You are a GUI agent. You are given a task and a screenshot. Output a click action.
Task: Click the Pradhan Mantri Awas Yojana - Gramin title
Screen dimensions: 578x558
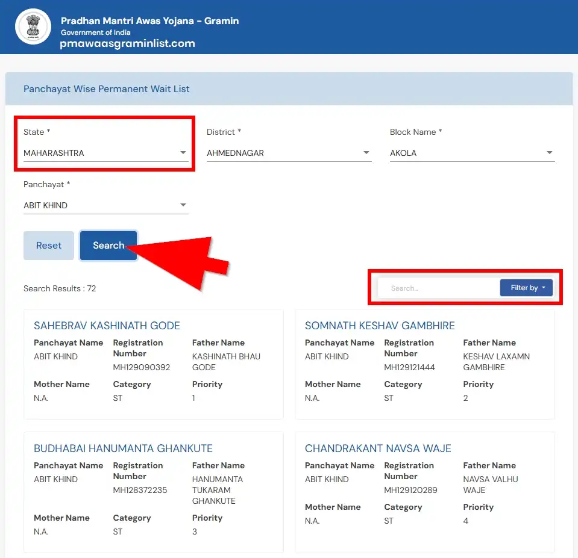(x=149, y=20)
